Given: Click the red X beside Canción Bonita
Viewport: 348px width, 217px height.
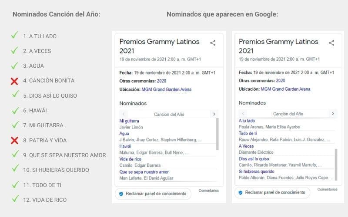Looking at the screenshot, I should click(14, 81).
